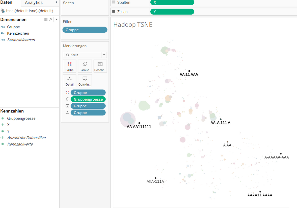Click the view-as-list icon in Dimensionen
The width and height of the screenshot is (297, 208).
tap(46, 19)
